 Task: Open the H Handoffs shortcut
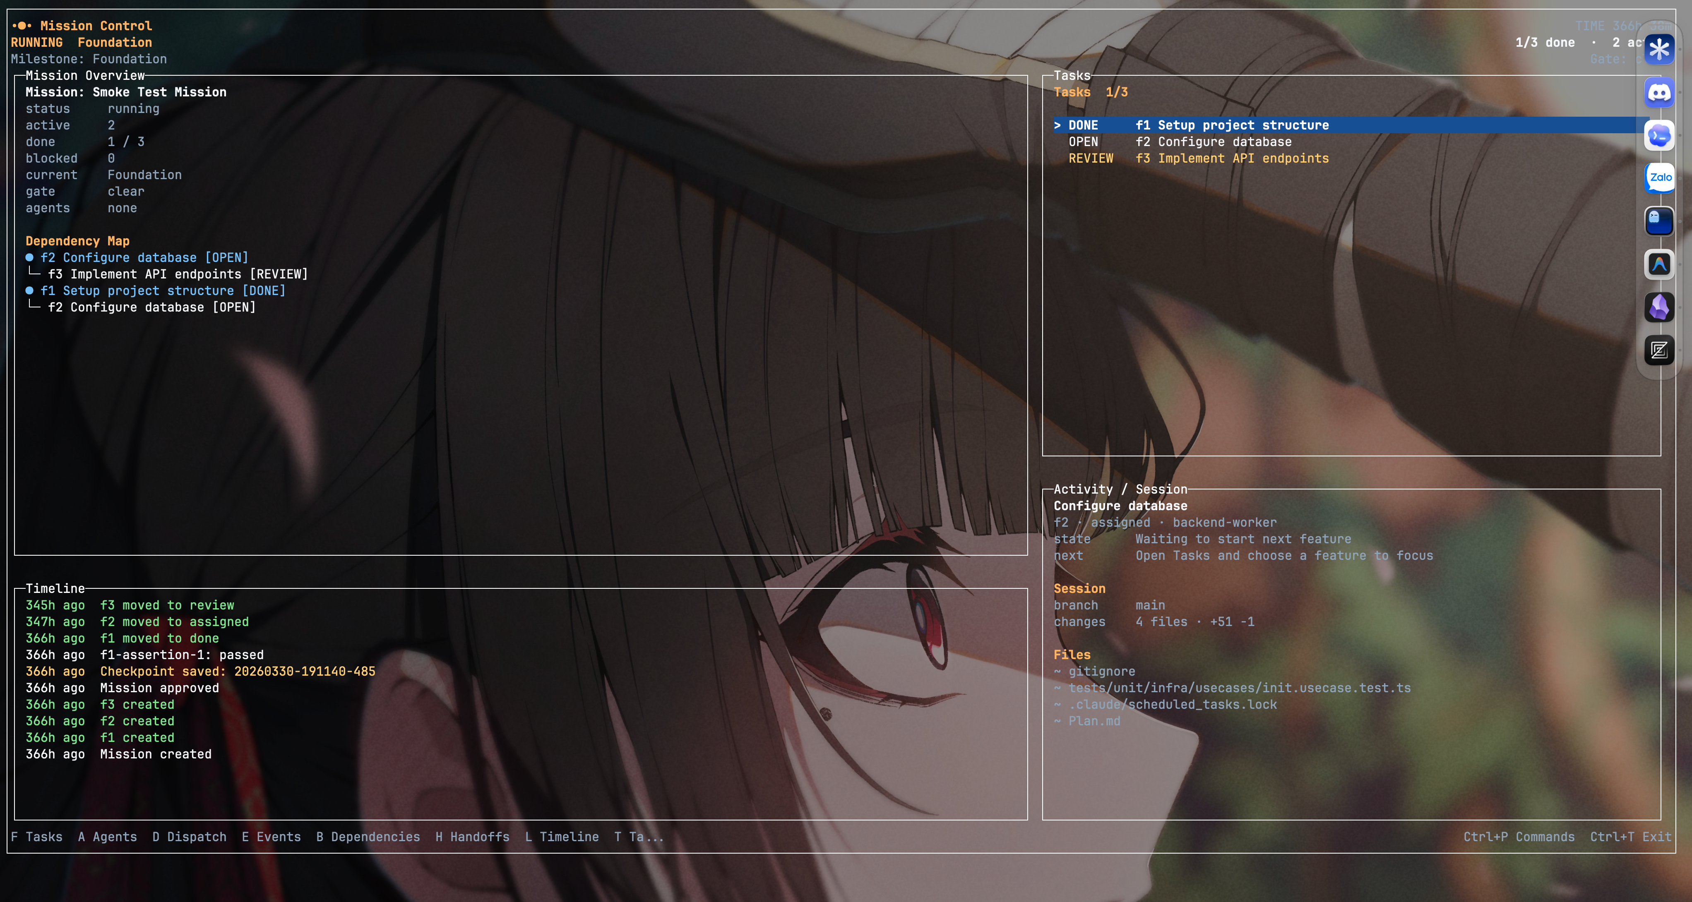click(472, 836)
